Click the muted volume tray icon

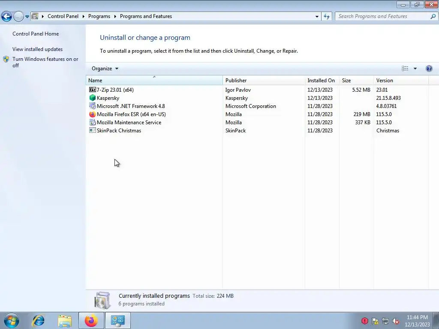tap(396, 321)
